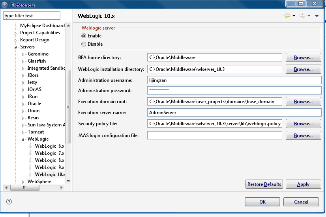Click the back navigation arrow icon
Screen dimensions: 326x217
287,16
